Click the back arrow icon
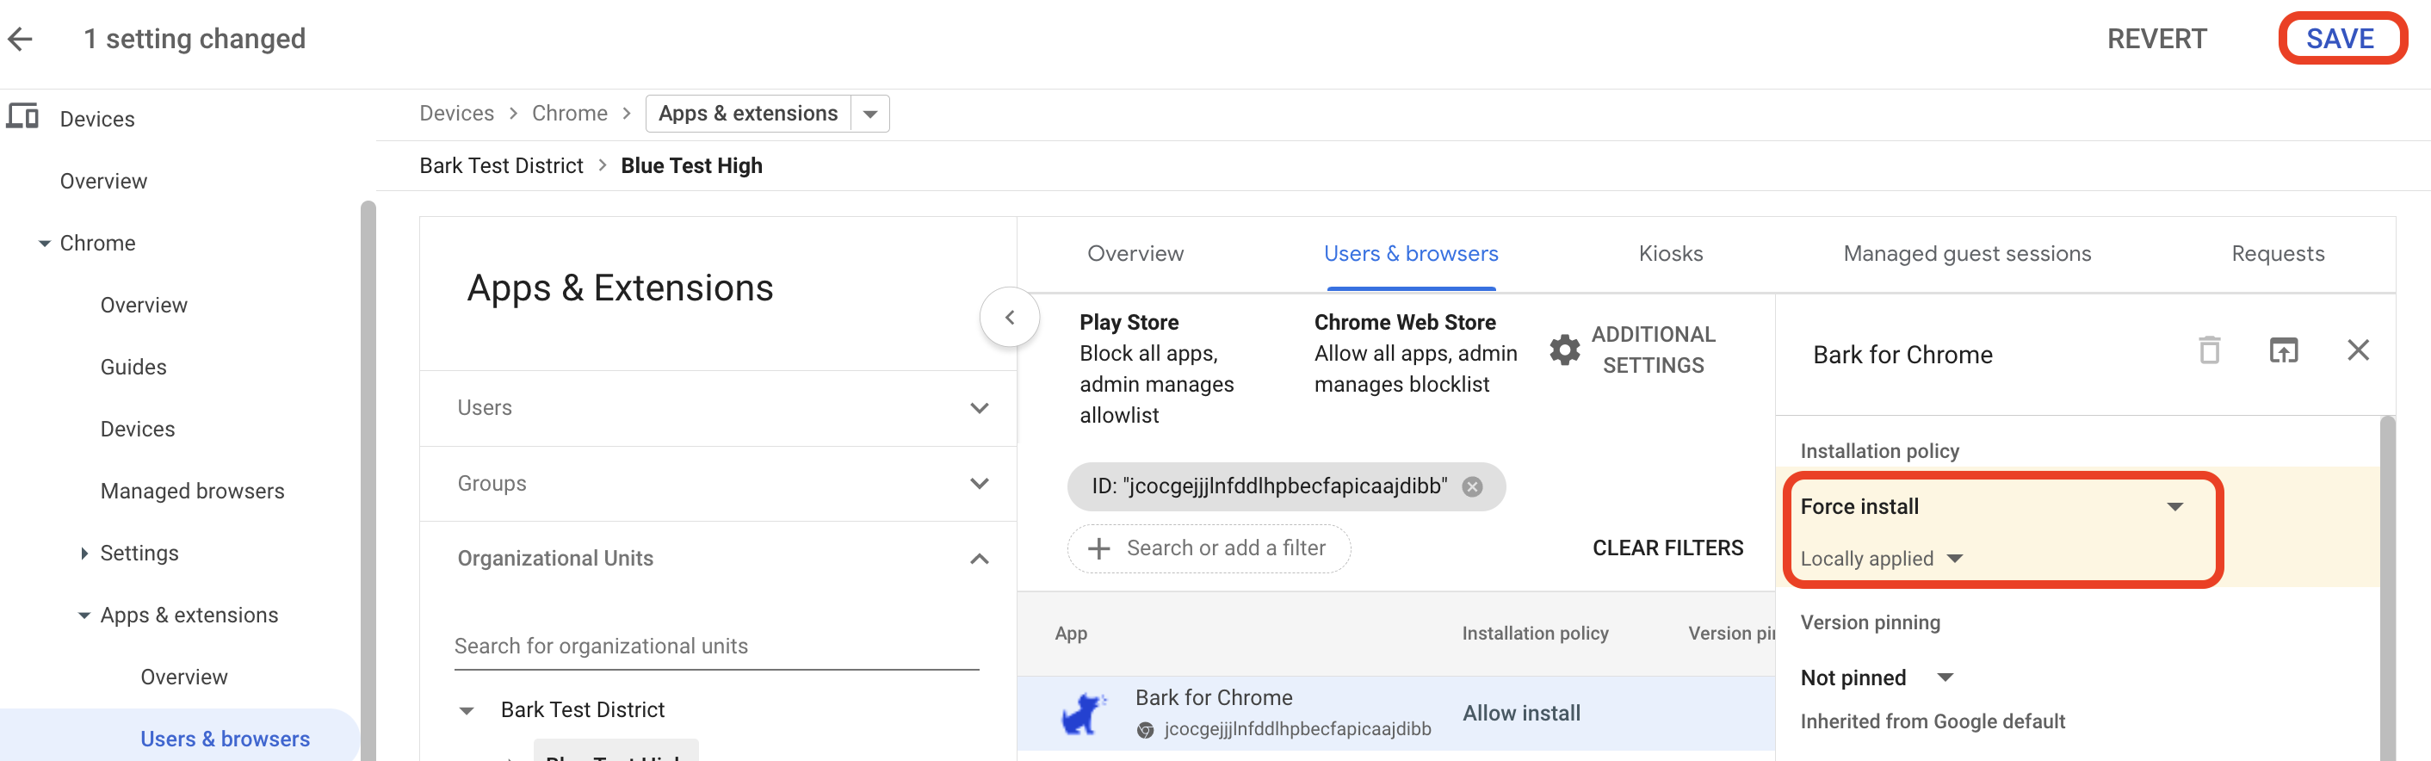 [21, 39]
